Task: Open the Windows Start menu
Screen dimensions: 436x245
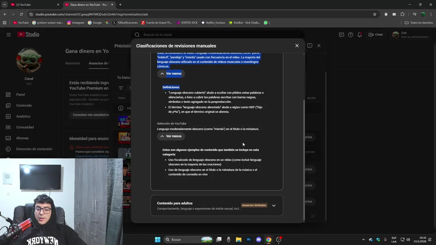Action: click(x=158, y=240)
